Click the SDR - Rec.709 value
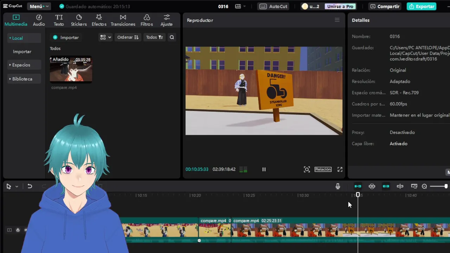450x253 pixels. [x=404, y=93]
